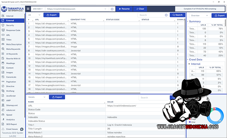Open the Images section in sidebar
227x138 pixels.
9,73
